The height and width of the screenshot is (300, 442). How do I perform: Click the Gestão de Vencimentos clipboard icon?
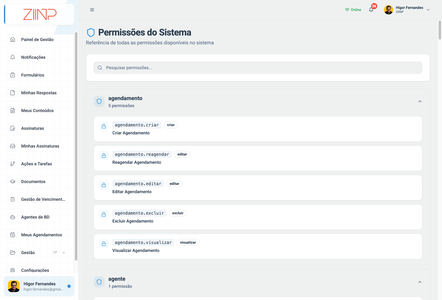(x=13, y=199)
